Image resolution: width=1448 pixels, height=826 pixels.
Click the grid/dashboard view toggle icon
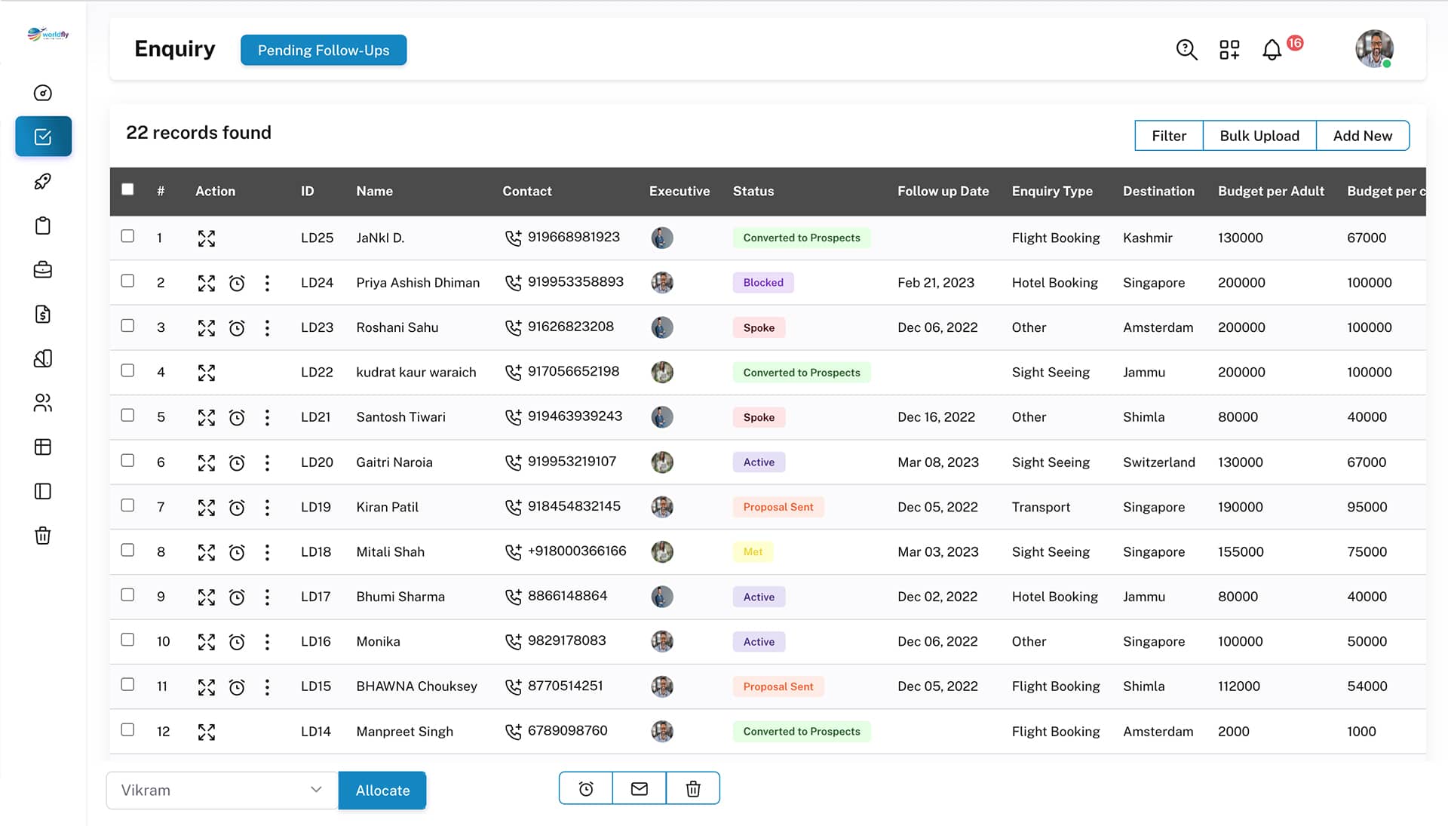(1229, 50)
